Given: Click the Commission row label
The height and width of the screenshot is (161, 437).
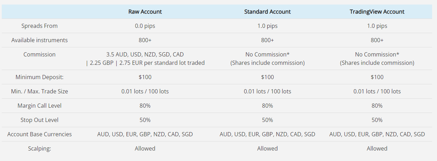Looking at the screenshot, I should click(39, 54).
